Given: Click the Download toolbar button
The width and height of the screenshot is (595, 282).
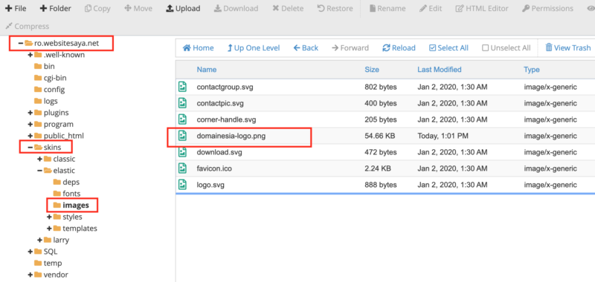Looking at the screenshot, I should [x=236, y=8].
